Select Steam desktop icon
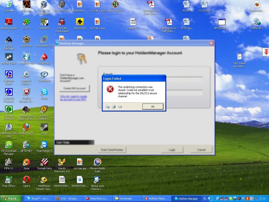Viewport: 269px width, 202px height. point(44,129)
